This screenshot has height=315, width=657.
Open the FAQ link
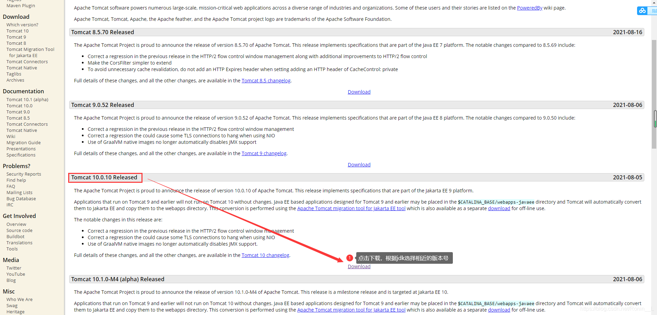point(11,186)
